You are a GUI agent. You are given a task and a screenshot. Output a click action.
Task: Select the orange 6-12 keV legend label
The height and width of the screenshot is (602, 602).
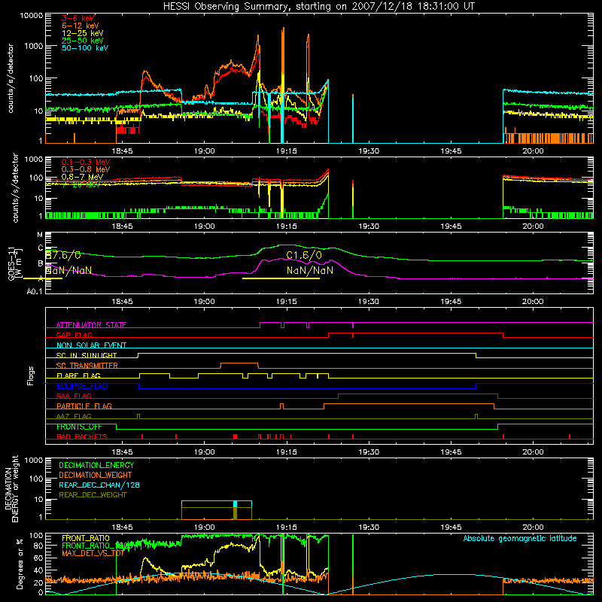[81, 26]
